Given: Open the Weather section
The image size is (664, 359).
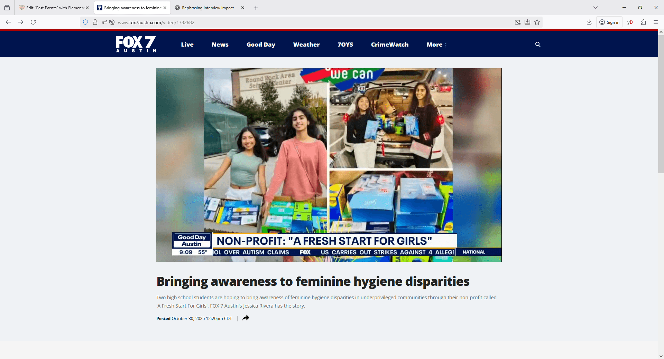Looking at the screenshot, I should click(x=306, y=45).
